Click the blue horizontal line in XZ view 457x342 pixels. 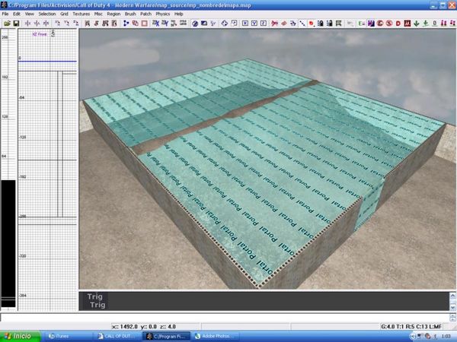47,61
